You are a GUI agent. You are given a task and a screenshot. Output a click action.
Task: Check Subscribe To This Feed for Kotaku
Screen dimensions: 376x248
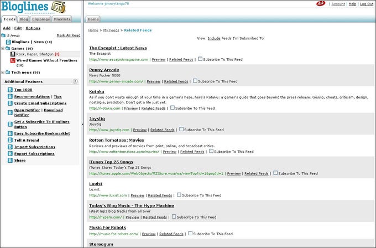coord(173,107)
